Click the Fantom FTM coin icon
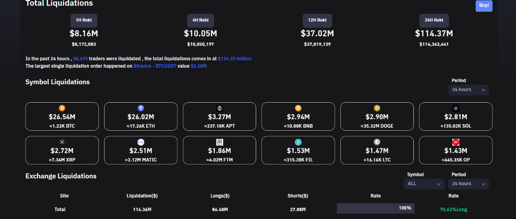The height and width of the screenshot is (219, 516). point(219,142)
